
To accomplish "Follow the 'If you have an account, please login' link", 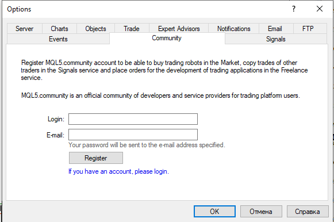I will 118,171.
